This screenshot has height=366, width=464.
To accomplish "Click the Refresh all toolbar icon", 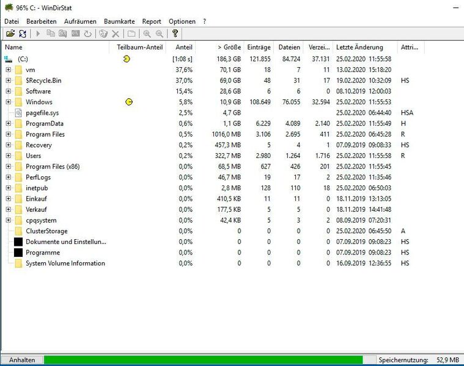I will coord(23,34).
